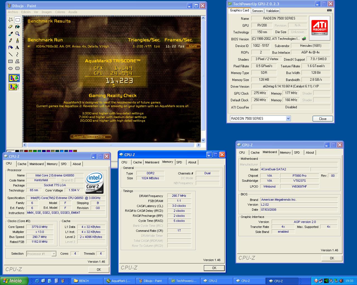Select the straight Line tool in Paint
The height and width of the screenshot is (285, 357).
point(11,55)
